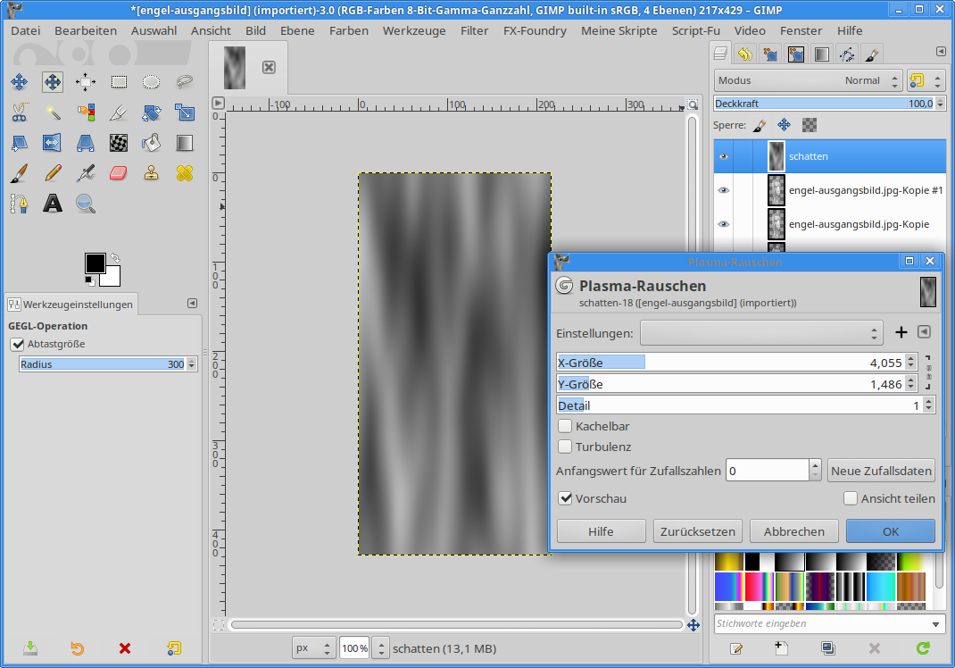
Task: Select the Clone stamp tool
Action: point(152,173)
